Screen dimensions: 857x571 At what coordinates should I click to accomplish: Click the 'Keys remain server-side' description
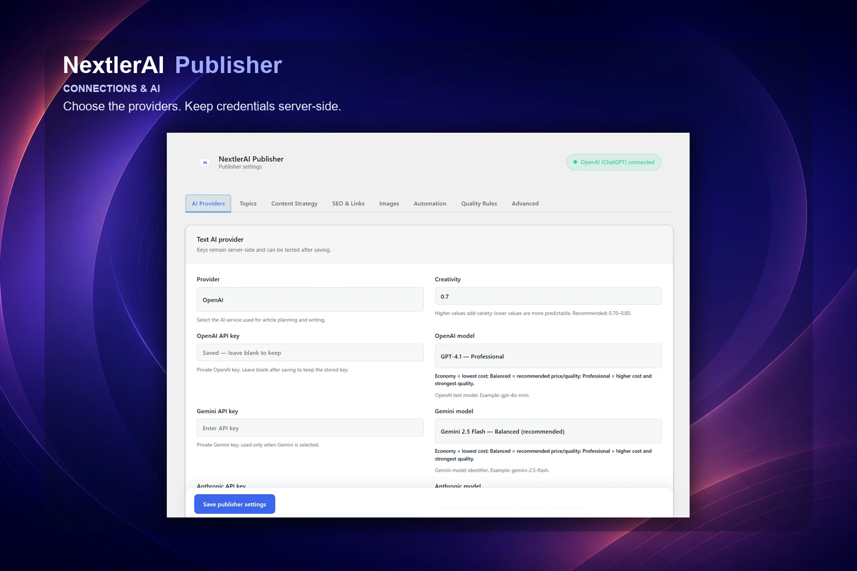264,250
